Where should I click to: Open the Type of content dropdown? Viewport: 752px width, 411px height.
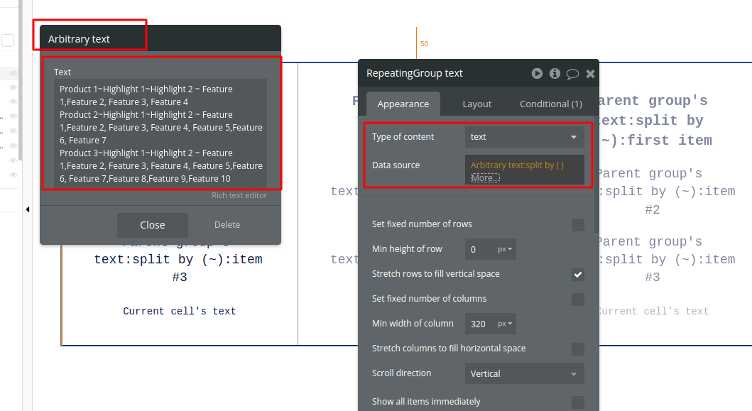pos(524,137)
